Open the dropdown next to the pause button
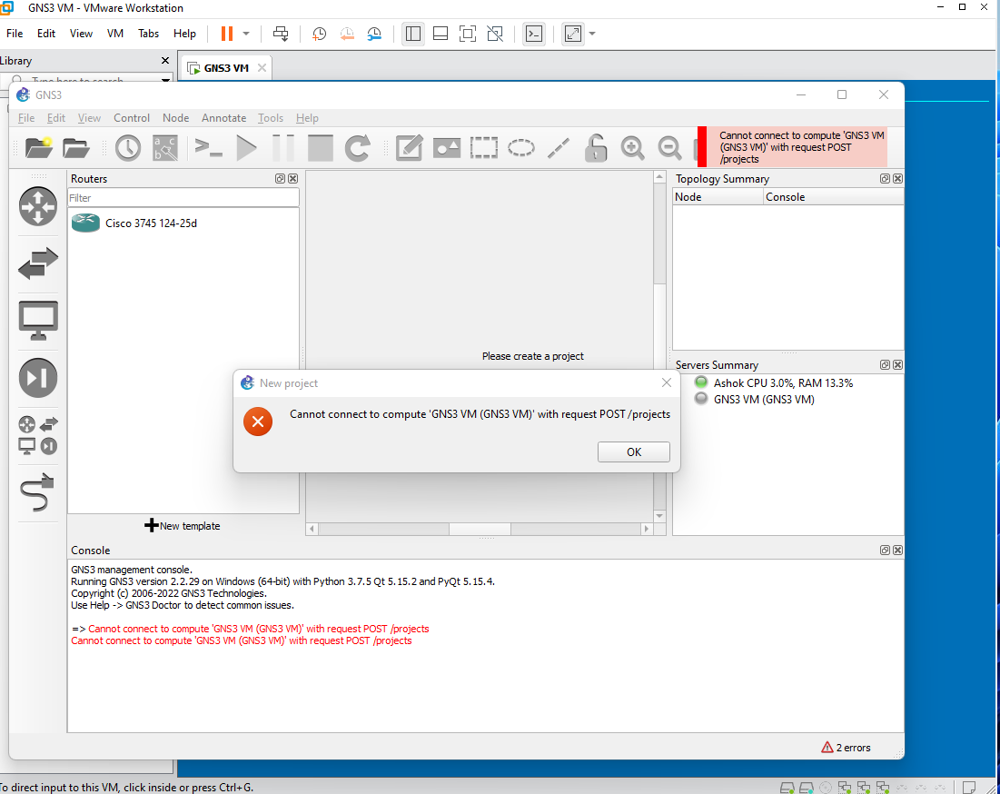Screen dimensions: 1000x794 [x=243, y=34]
